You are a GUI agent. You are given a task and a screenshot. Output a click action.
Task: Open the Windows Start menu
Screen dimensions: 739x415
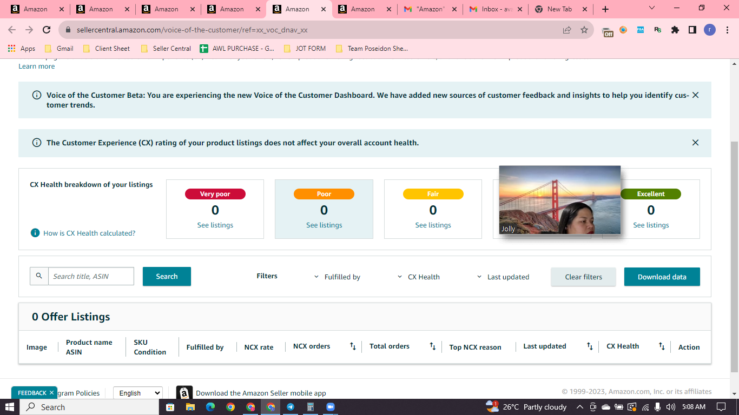tap(10, 407)
